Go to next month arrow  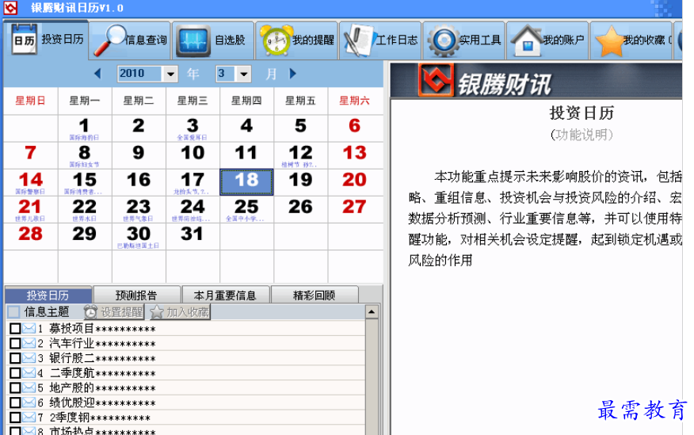[x=292, y=74]
